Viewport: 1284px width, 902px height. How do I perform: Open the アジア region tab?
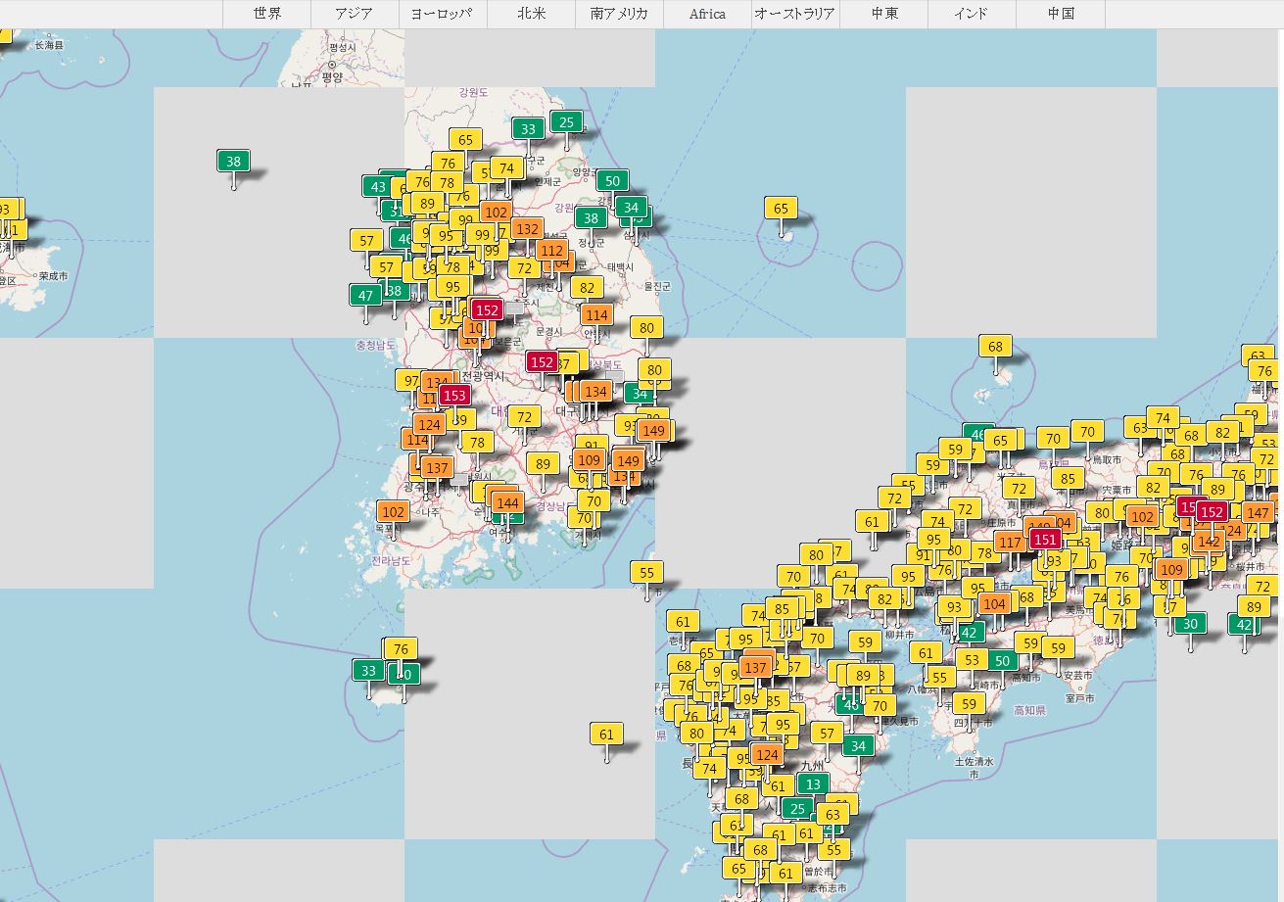pyautogui.click(x=355, y=14)
